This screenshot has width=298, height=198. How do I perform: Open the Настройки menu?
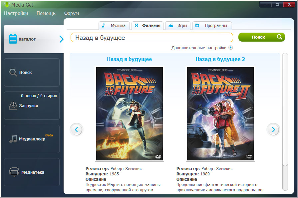pyautogui.click(x=16, y=13)
